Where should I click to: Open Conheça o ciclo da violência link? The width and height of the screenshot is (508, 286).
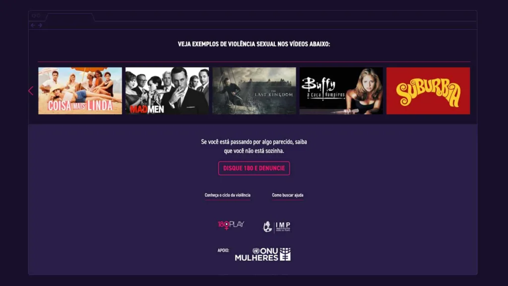(x=227, y=195)
